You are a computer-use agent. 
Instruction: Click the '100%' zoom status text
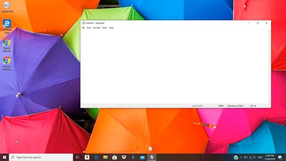[x=221, y=106]
